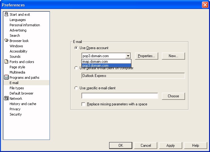Click the Start and exit category icon
210x152 pixels.
pyautogui.click(x=6, y=15)
